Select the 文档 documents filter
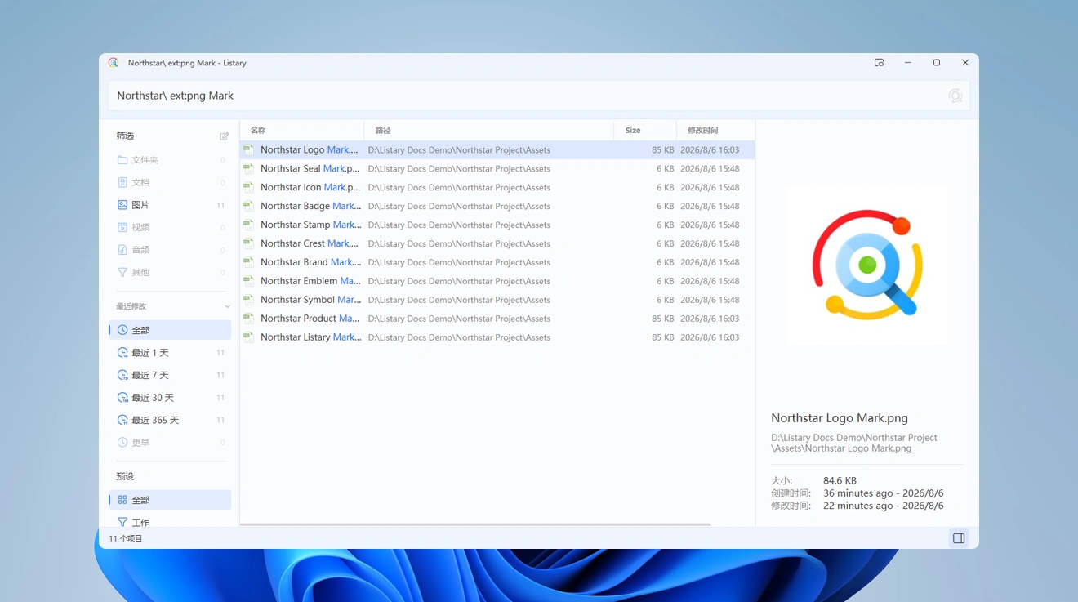This screenshot has width=1078, height=602. (170, 182)
